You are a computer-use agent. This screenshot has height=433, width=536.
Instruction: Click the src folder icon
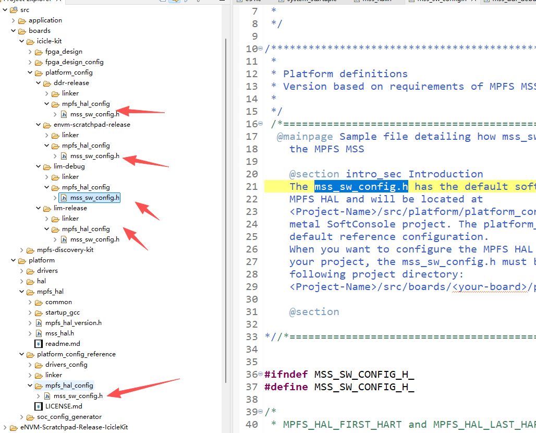click(14, 10)
